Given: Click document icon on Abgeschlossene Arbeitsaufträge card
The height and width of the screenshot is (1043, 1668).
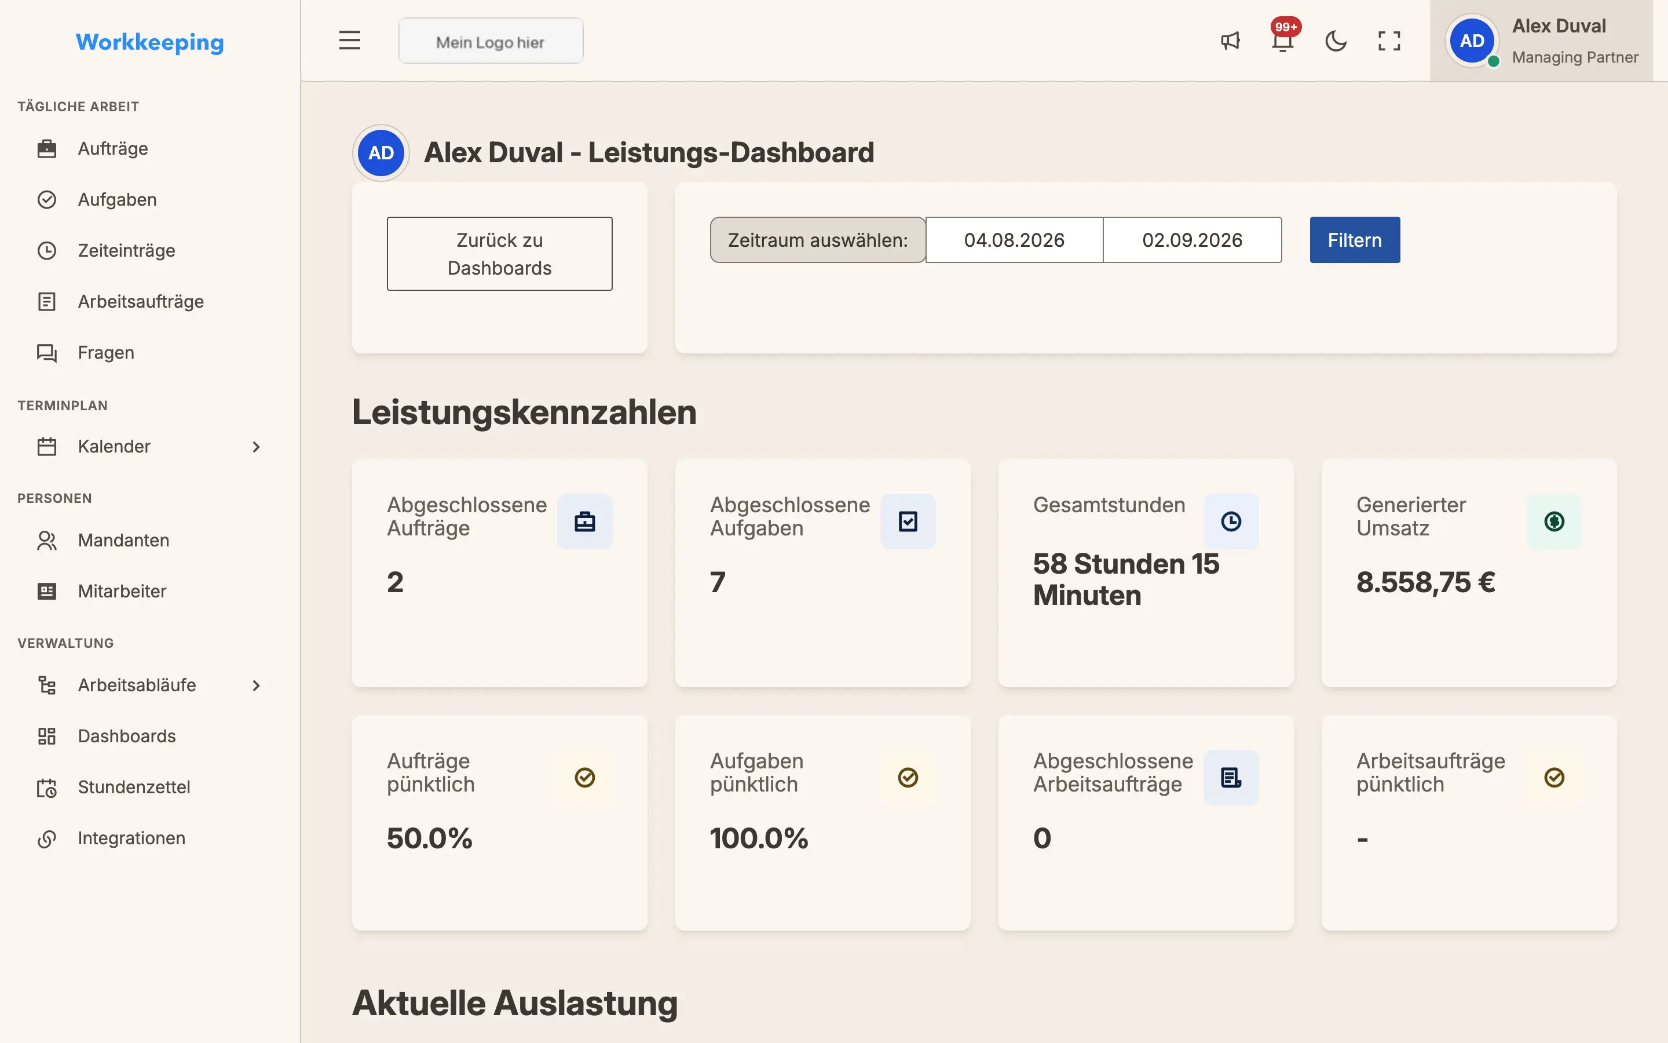Looking at the screenshot, I should click(1231, 778).
